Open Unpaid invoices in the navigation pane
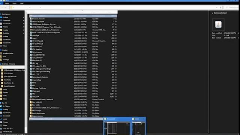 pyautogui.click(x=9, y=86)
